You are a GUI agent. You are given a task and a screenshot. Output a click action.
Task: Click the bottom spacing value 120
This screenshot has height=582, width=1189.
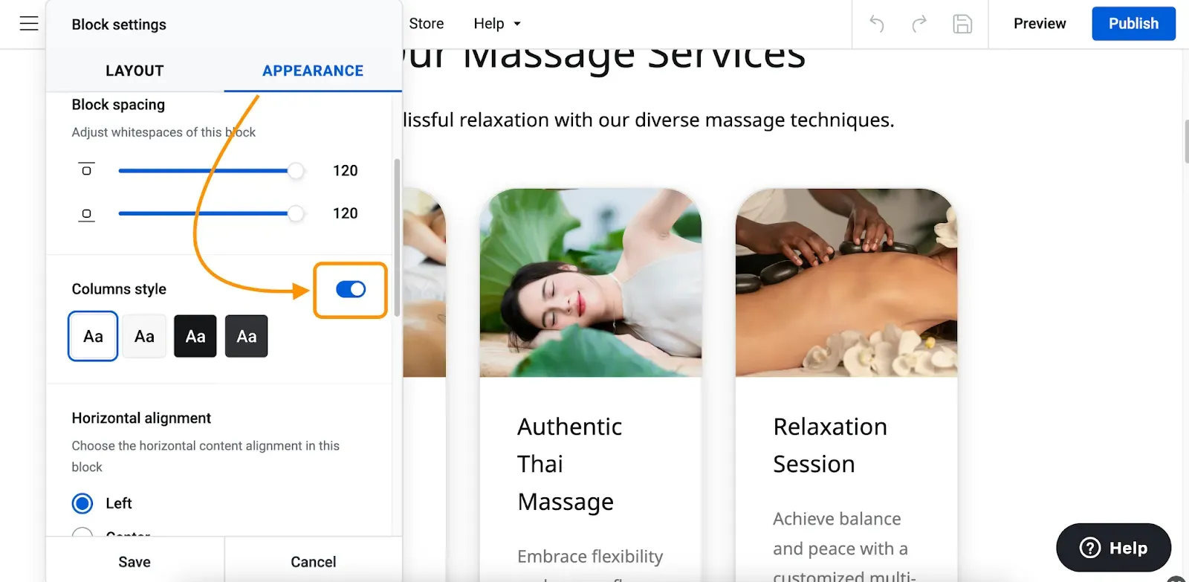(x=345, y=213)
